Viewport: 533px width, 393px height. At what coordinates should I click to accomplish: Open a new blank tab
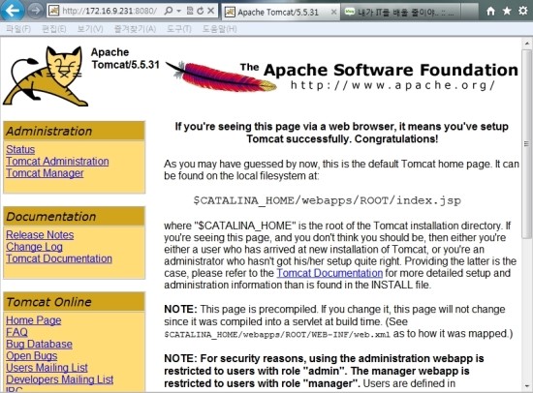469,13
